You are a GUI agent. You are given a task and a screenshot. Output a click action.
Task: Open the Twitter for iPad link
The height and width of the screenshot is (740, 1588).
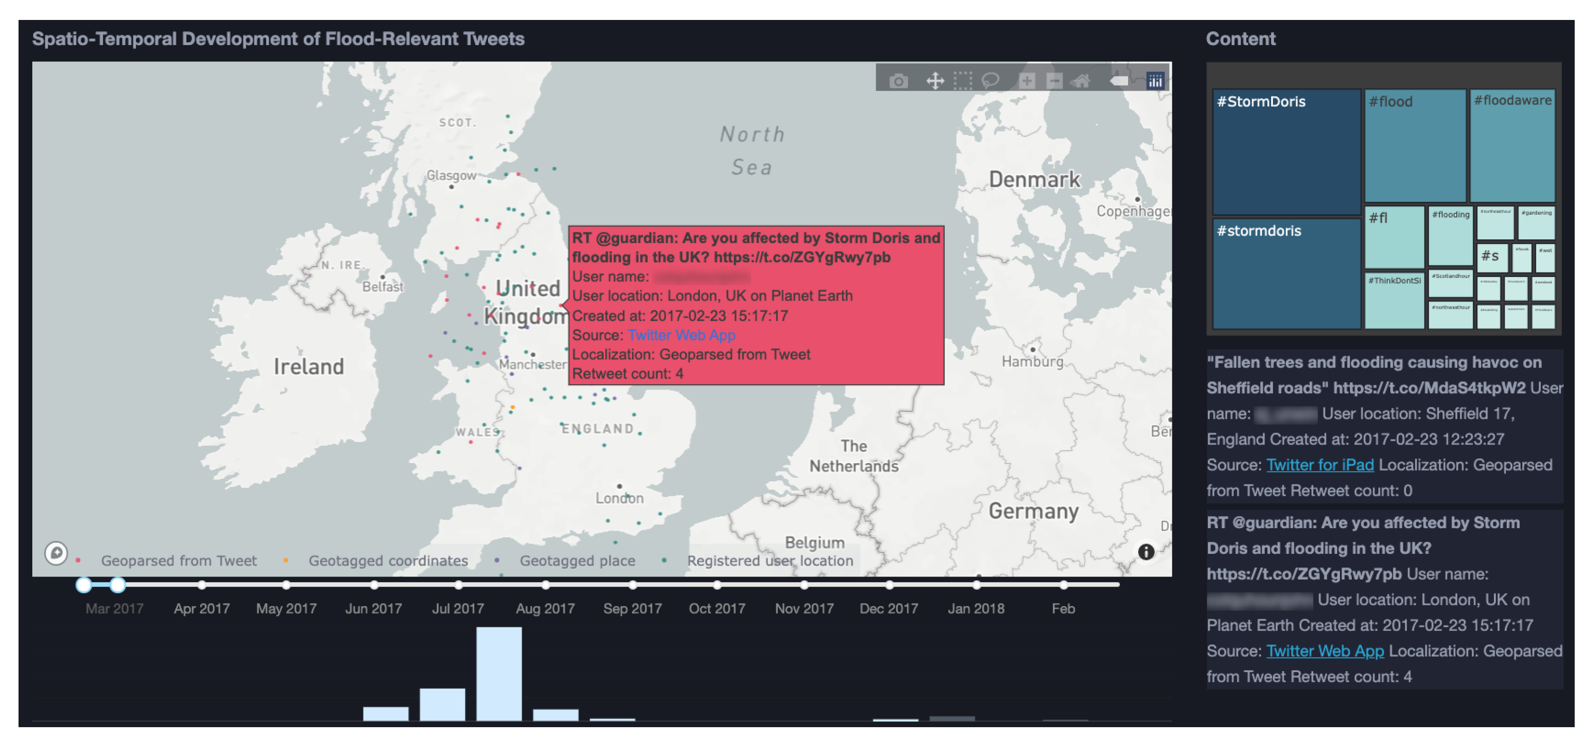coord(1319,465)
